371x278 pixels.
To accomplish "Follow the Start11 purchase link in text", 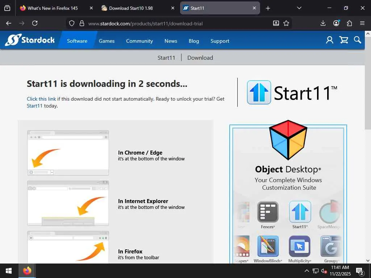I will click(34, 106).
